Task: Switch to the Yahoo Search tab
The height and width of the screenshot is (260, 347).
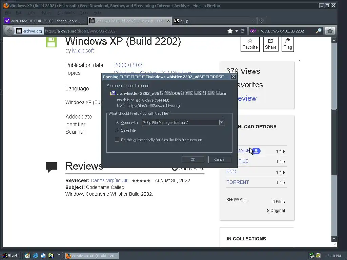Action: pyautogui.click(x=44, y=21)
